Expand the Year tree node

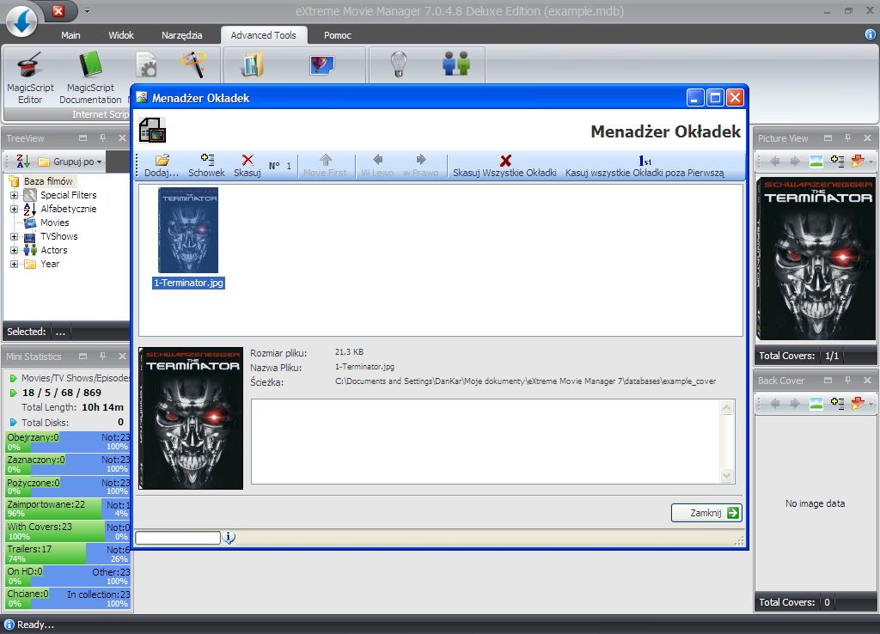point(14,265)
